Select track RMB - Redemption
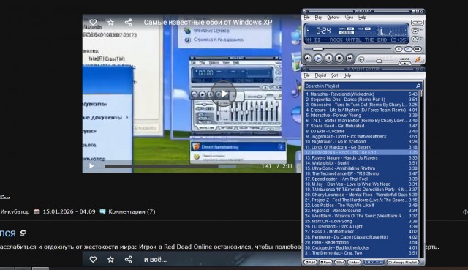The height and width of the screenshot is (270, 468). click(361, 242)
